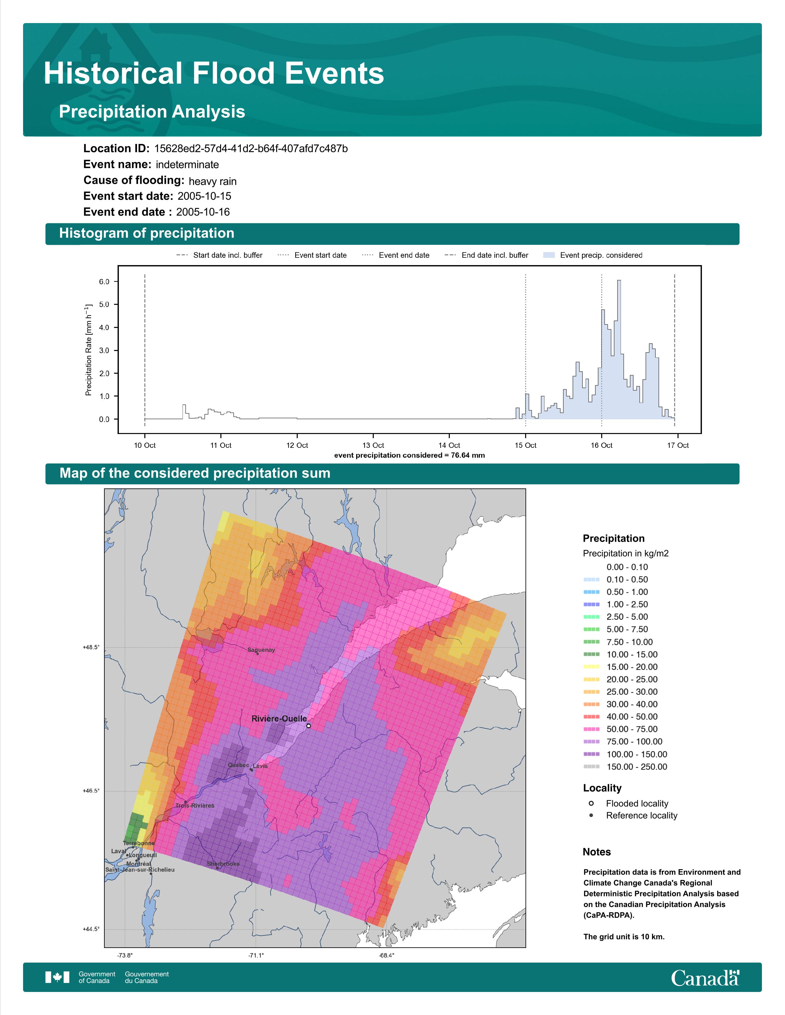Image resolution: width=785 pixels, height=1015 pixels.
Task: Click the Québec reference locality dot
Action: tap(251, 770)
